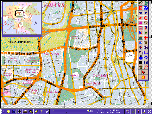Click the Pārk-e Pardisān label on map
Screen dimensions: 152x114
18,41
